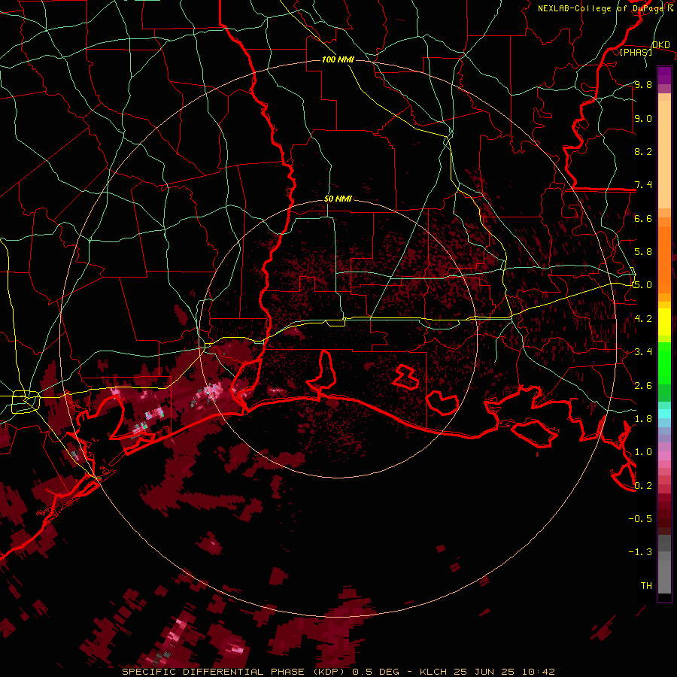This screenshot has width=677, height=677.
Task: Click the purple top segment of the color bar
Action: [x=664, y=75]
